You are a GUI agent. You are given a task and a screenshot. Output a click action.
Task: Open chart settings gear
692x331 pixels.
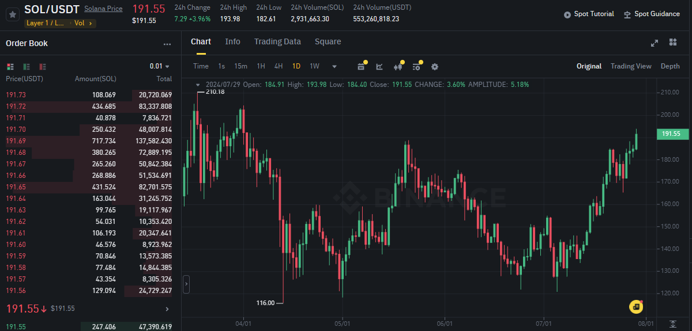click(x=435, y=66)
